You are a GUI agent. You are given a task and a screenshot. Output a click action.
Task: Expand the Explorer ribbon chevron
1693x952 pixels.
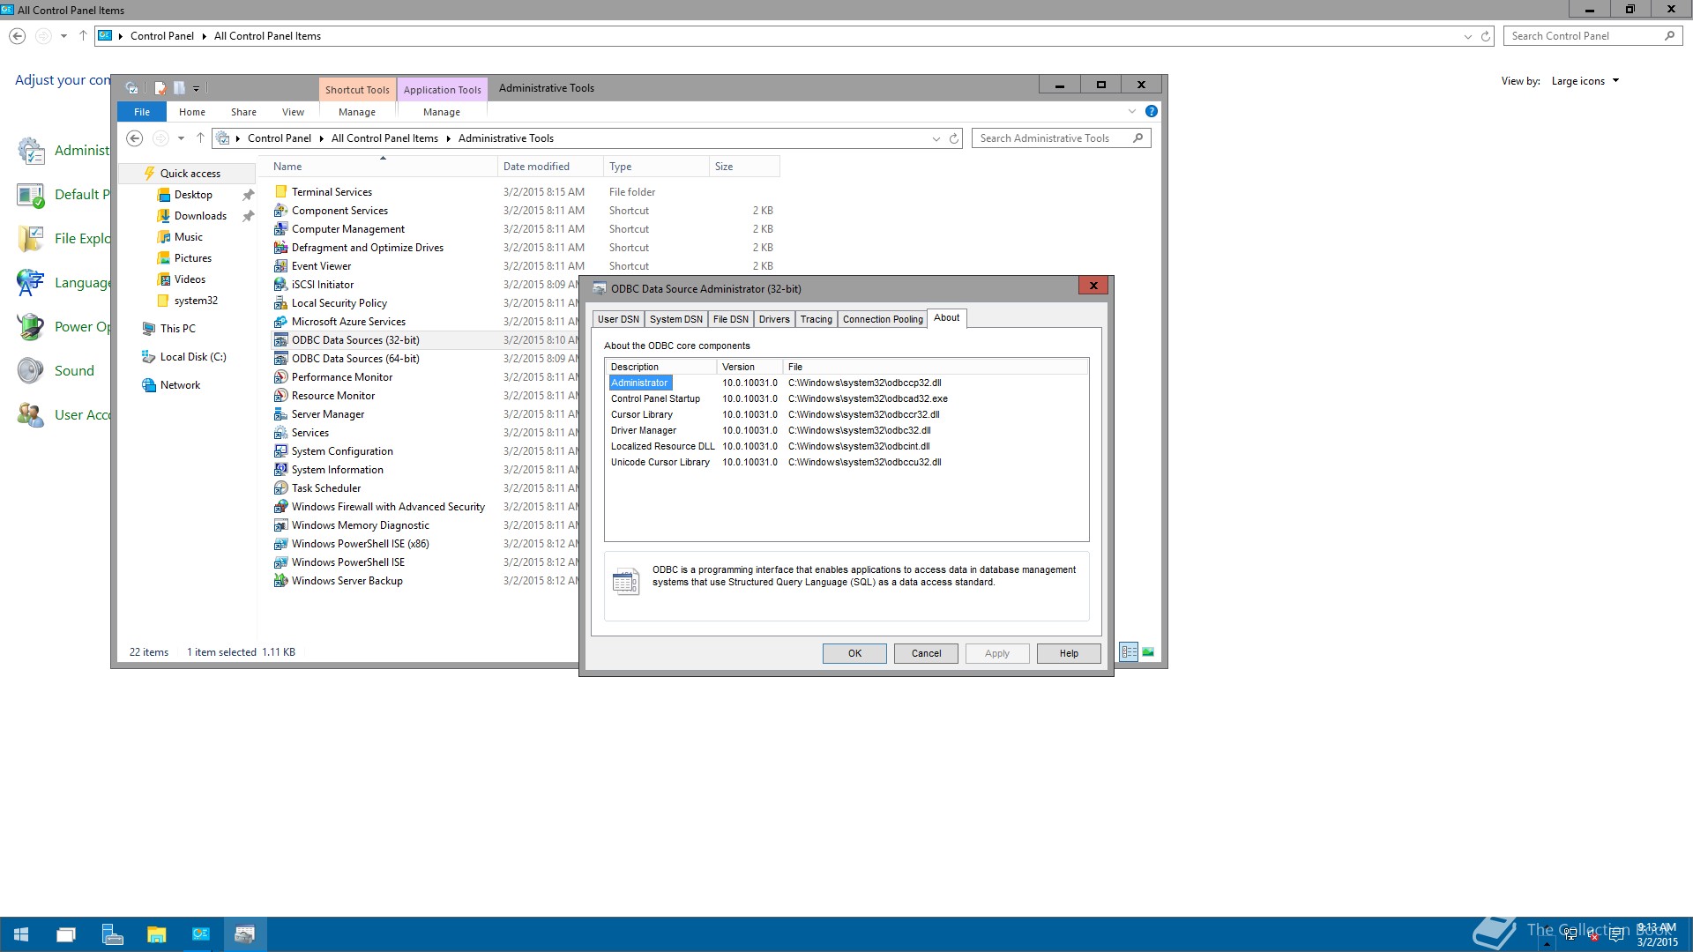[1132, 112]
